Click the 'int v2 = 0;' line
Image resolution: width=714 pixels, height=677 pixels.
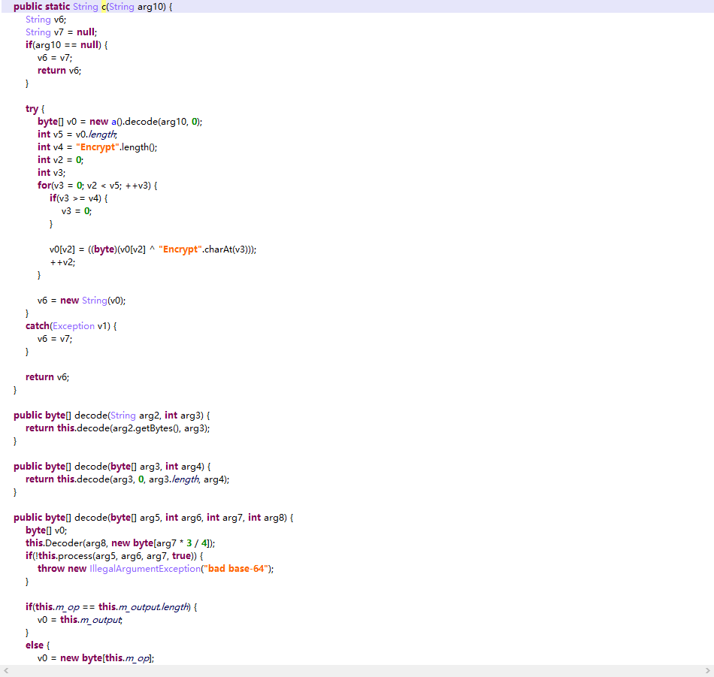click(x=61, y=160)
